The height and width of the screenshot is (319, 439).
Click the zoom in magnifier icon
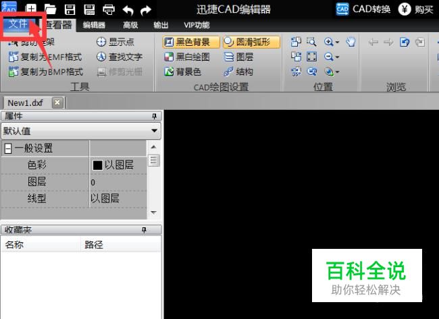tap(328, 42)
